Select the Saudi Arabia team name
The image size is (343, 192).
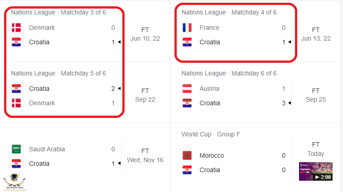tap(47, 149)
